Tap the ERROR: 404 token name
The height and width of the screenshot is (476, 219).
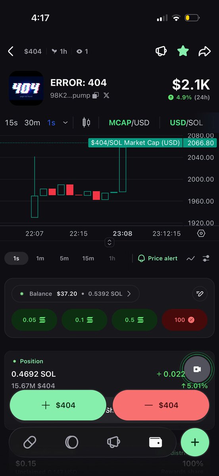tap(79, 83)
